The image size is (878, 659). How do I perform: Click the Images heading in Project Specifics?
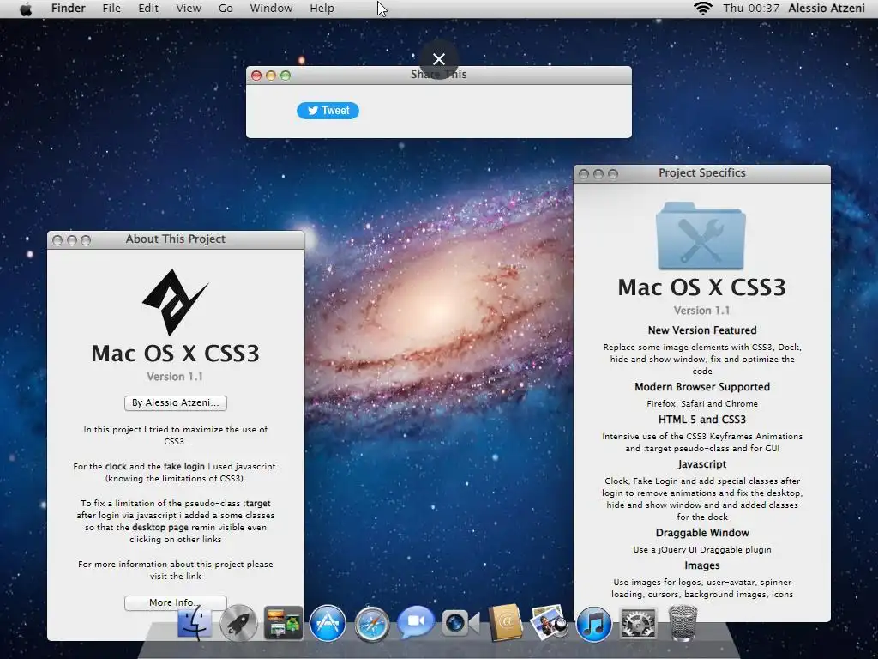tap(702, 565)
